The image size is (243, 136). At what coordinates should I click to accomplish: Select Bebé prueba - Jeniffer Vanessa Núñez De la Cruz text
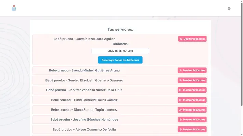84,90
